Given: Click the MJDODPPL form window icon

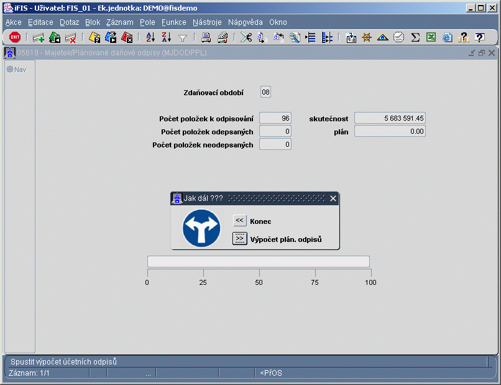Looking at the screenshot, I should coord(10,53).
